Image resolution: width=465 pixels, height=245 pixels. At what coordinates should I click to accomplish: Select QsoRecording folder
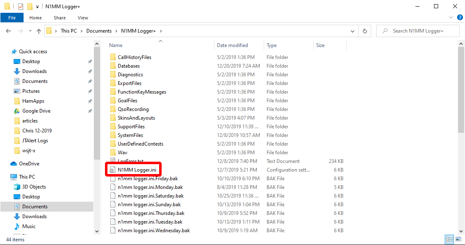tap(133, 109)
